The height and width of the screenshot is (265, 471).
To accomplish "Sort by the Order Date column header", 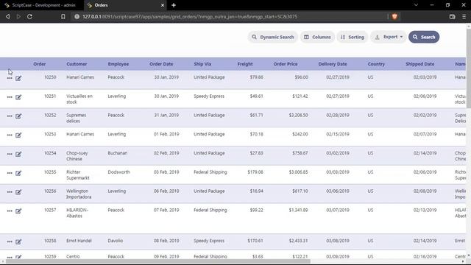I will (x=161, y=64).
